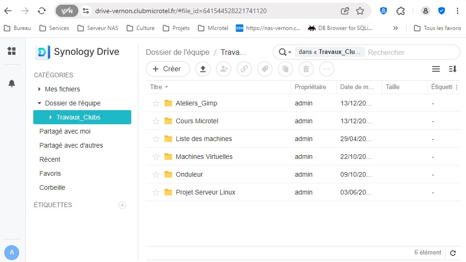The image size is (466, 262).
Task: Switch to list view display mode
Action: (436, 69)
